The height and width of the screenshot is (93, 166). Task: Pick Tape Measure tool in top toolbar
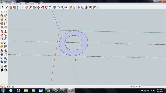(x=31, y=7)
